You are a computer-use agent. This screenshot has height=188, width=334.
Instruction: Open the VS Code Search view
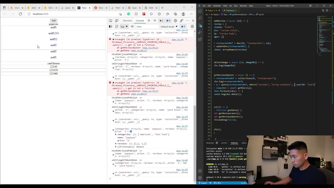point(200,18)
